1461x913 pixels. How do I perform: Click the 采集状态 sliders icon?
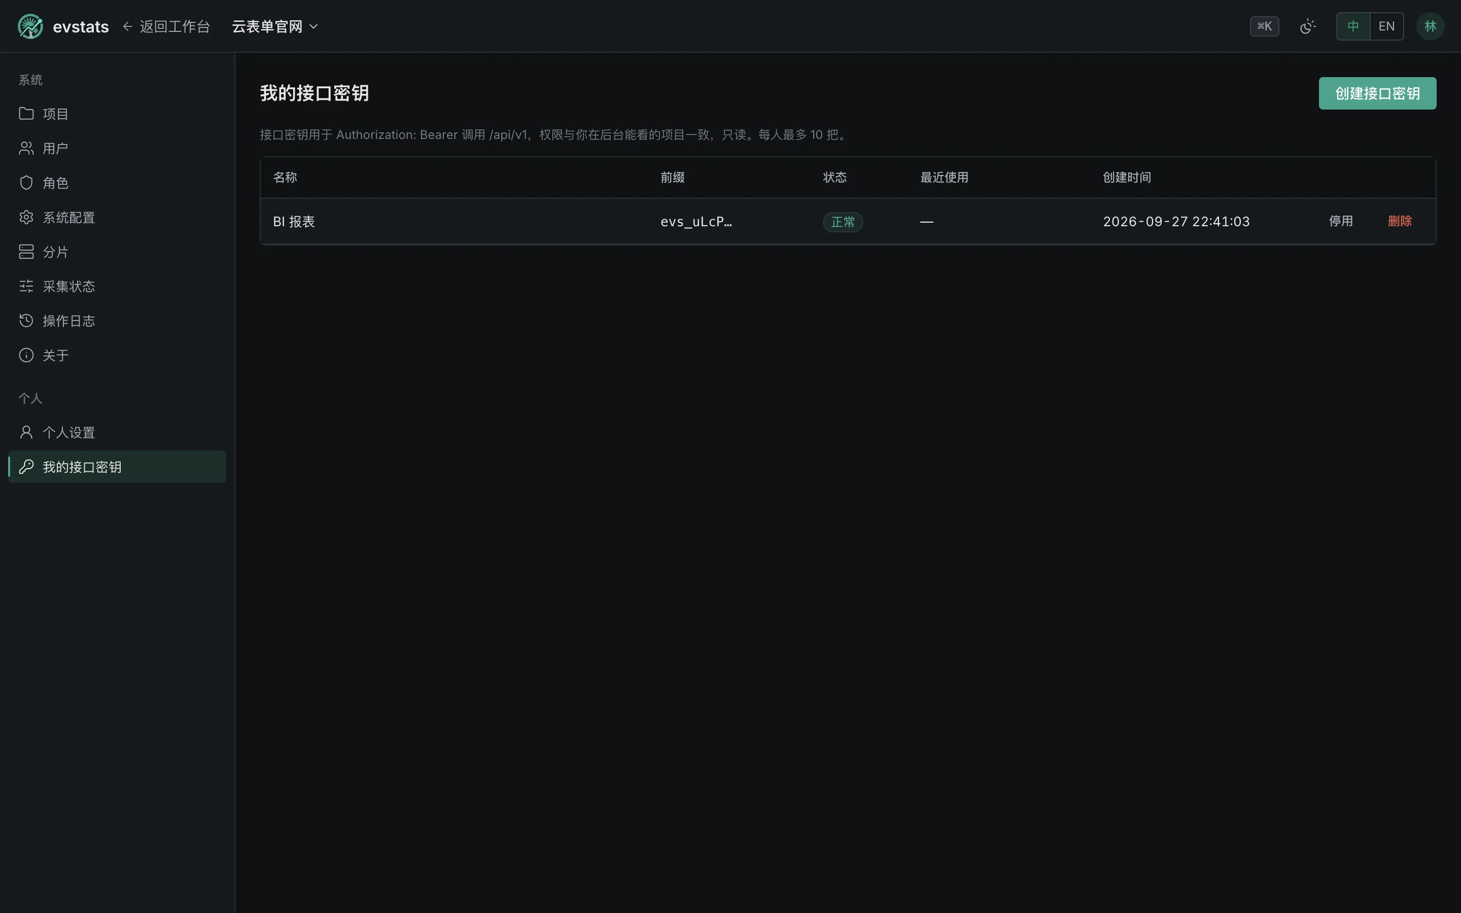point(26,286)
